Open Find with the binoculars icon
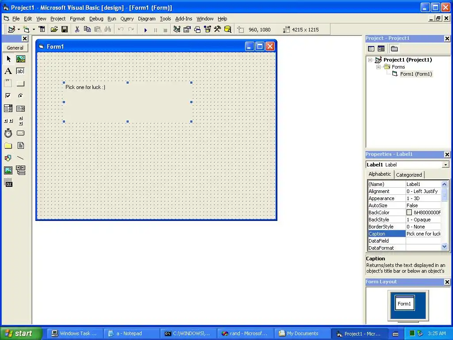453x340 pixels. [x=108, y=29]
